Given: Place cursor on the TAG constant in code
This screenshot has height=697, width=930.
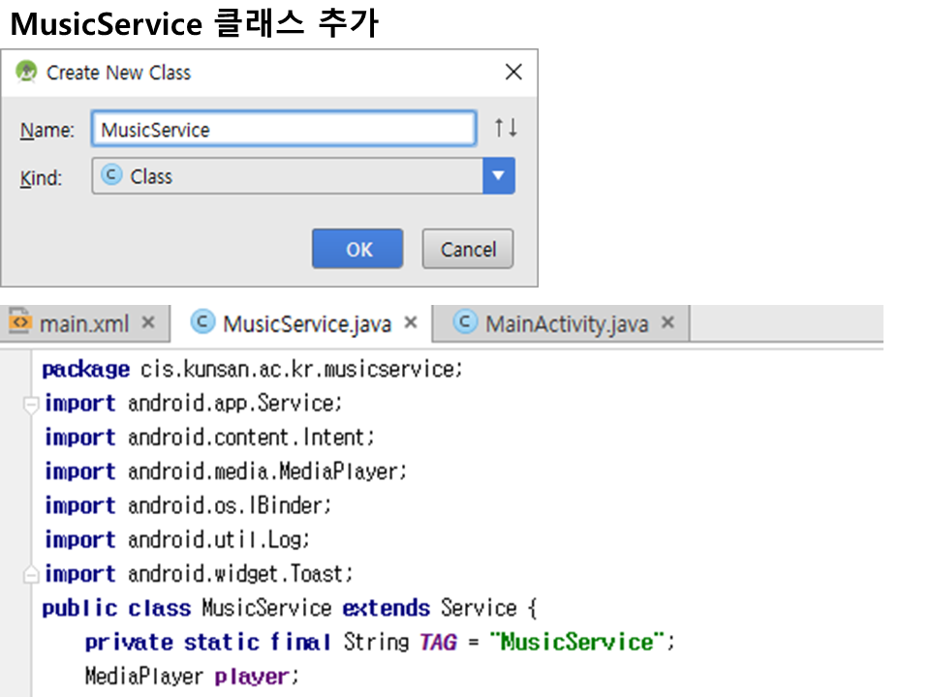Looking at the screenshot, I should [438, 642].
